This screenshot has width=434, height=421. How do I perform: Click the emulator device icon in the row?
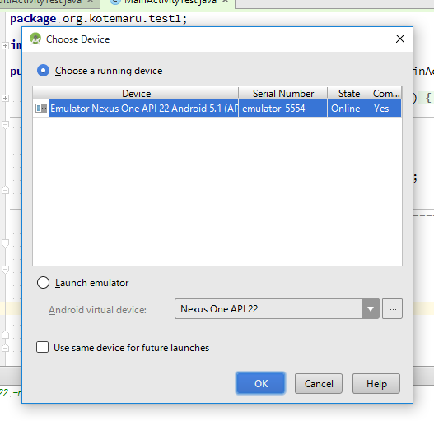coord(41,108)
